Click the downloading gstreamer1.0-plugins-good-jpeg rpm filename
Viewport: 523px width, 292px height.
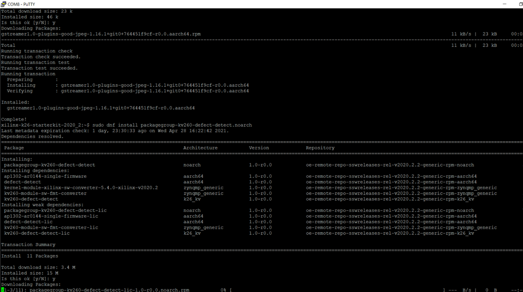coord(101,34)
